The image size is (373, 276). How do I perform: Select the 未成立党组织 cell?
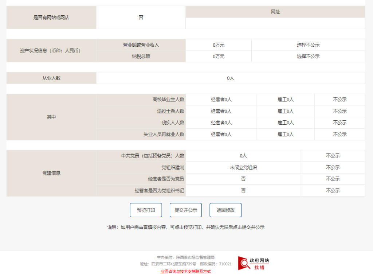click(243, 167)
